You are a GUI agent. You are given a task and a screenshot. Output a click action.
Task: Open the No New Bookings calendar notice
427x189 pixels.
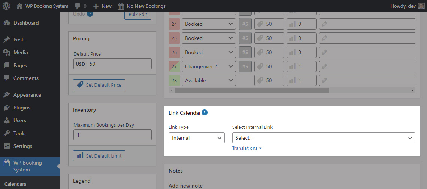[142, 6]
